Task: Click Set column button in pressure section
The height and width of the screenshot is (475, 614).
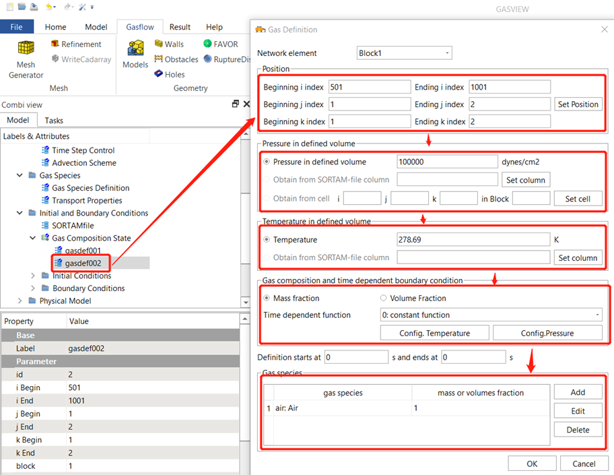Action: [526, 180]
